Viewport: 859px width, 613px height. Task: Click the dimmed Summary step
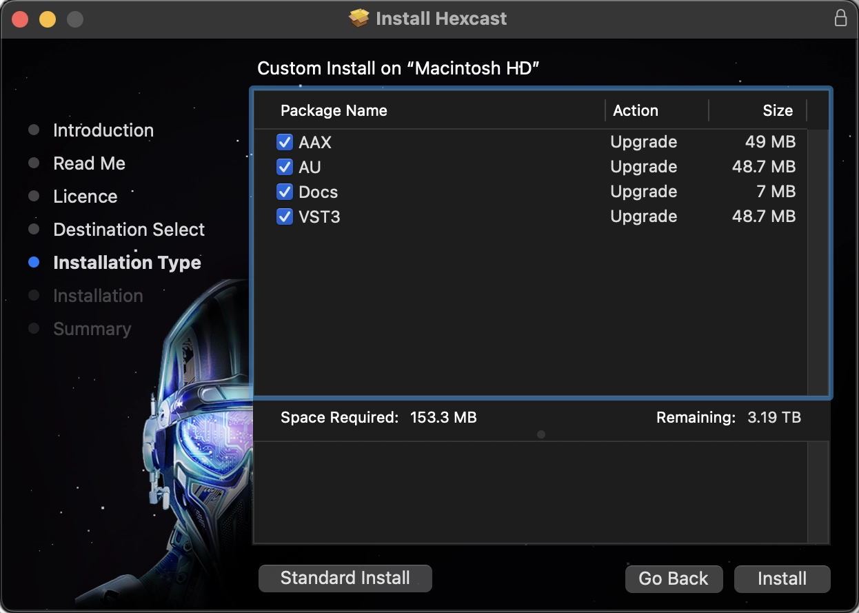coord(92,329)
